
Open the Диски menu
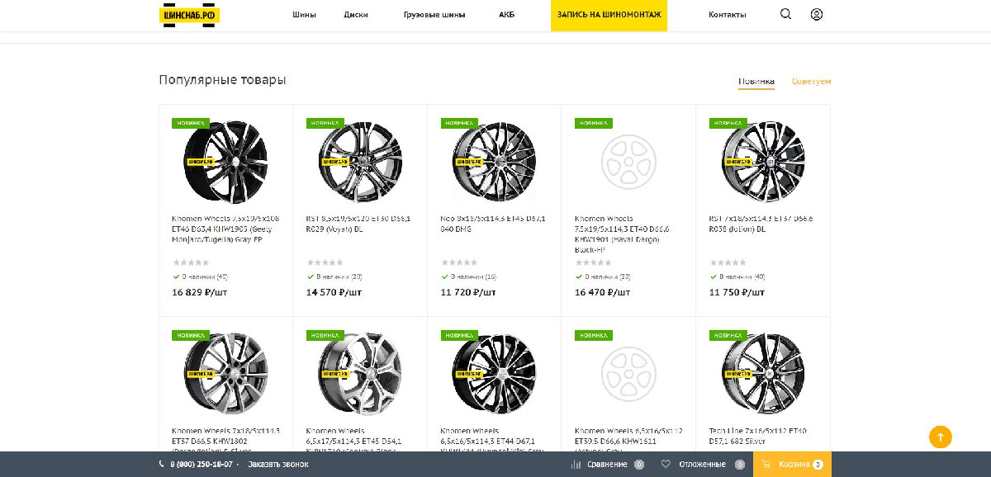[356, 15]
